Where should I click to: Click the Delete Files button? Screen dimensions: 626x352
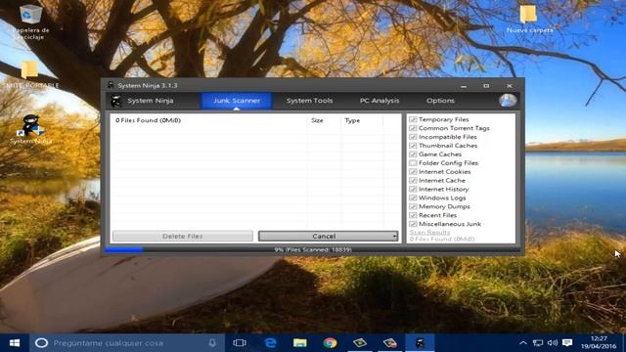[183, 237]
